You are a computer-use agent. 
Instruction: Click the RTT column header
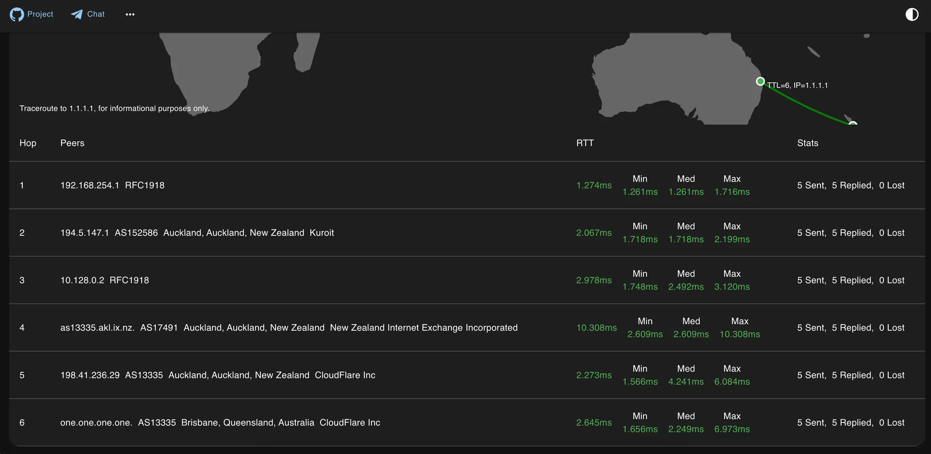pos(585,143)
